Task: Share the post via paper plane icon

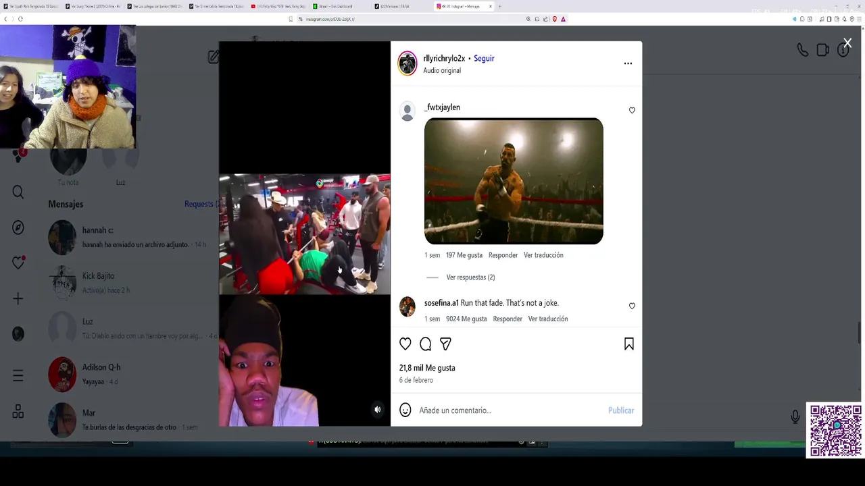Action: 445,344
